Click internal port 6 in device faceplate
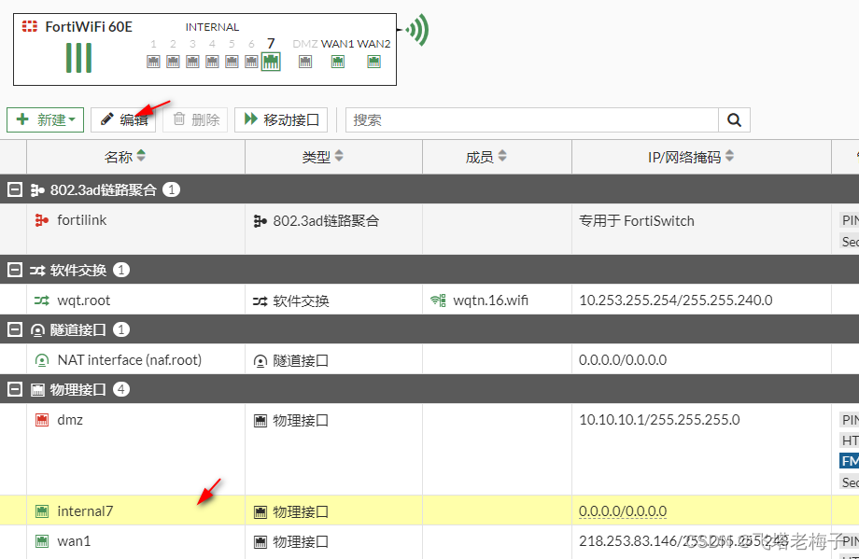Screen dimensions: 859x559 251,62
